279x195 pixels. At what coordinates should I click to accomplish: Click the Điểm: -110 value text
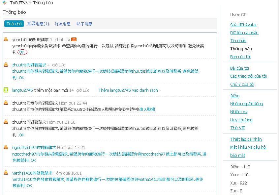click(x=240, y=167)
